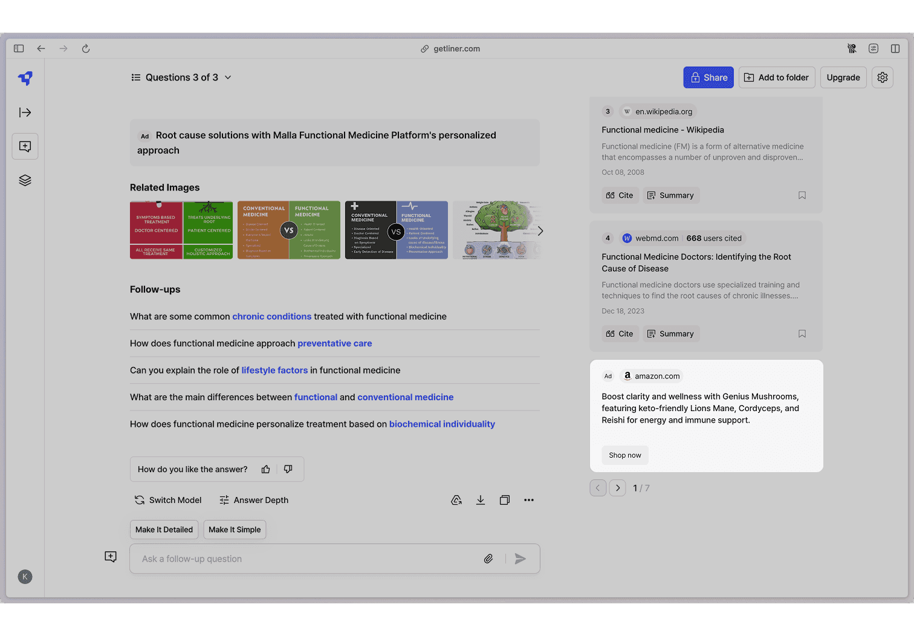
Task: Expand the Questions 3 of 3 dropdown
Action: [x=181, y=77]
